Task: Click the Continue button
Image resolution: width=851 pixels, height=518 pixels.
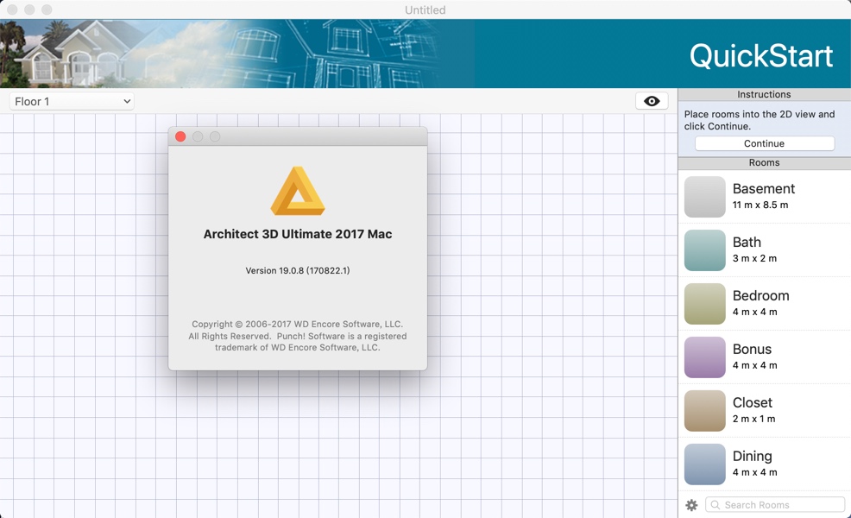Action: point(764,143)
